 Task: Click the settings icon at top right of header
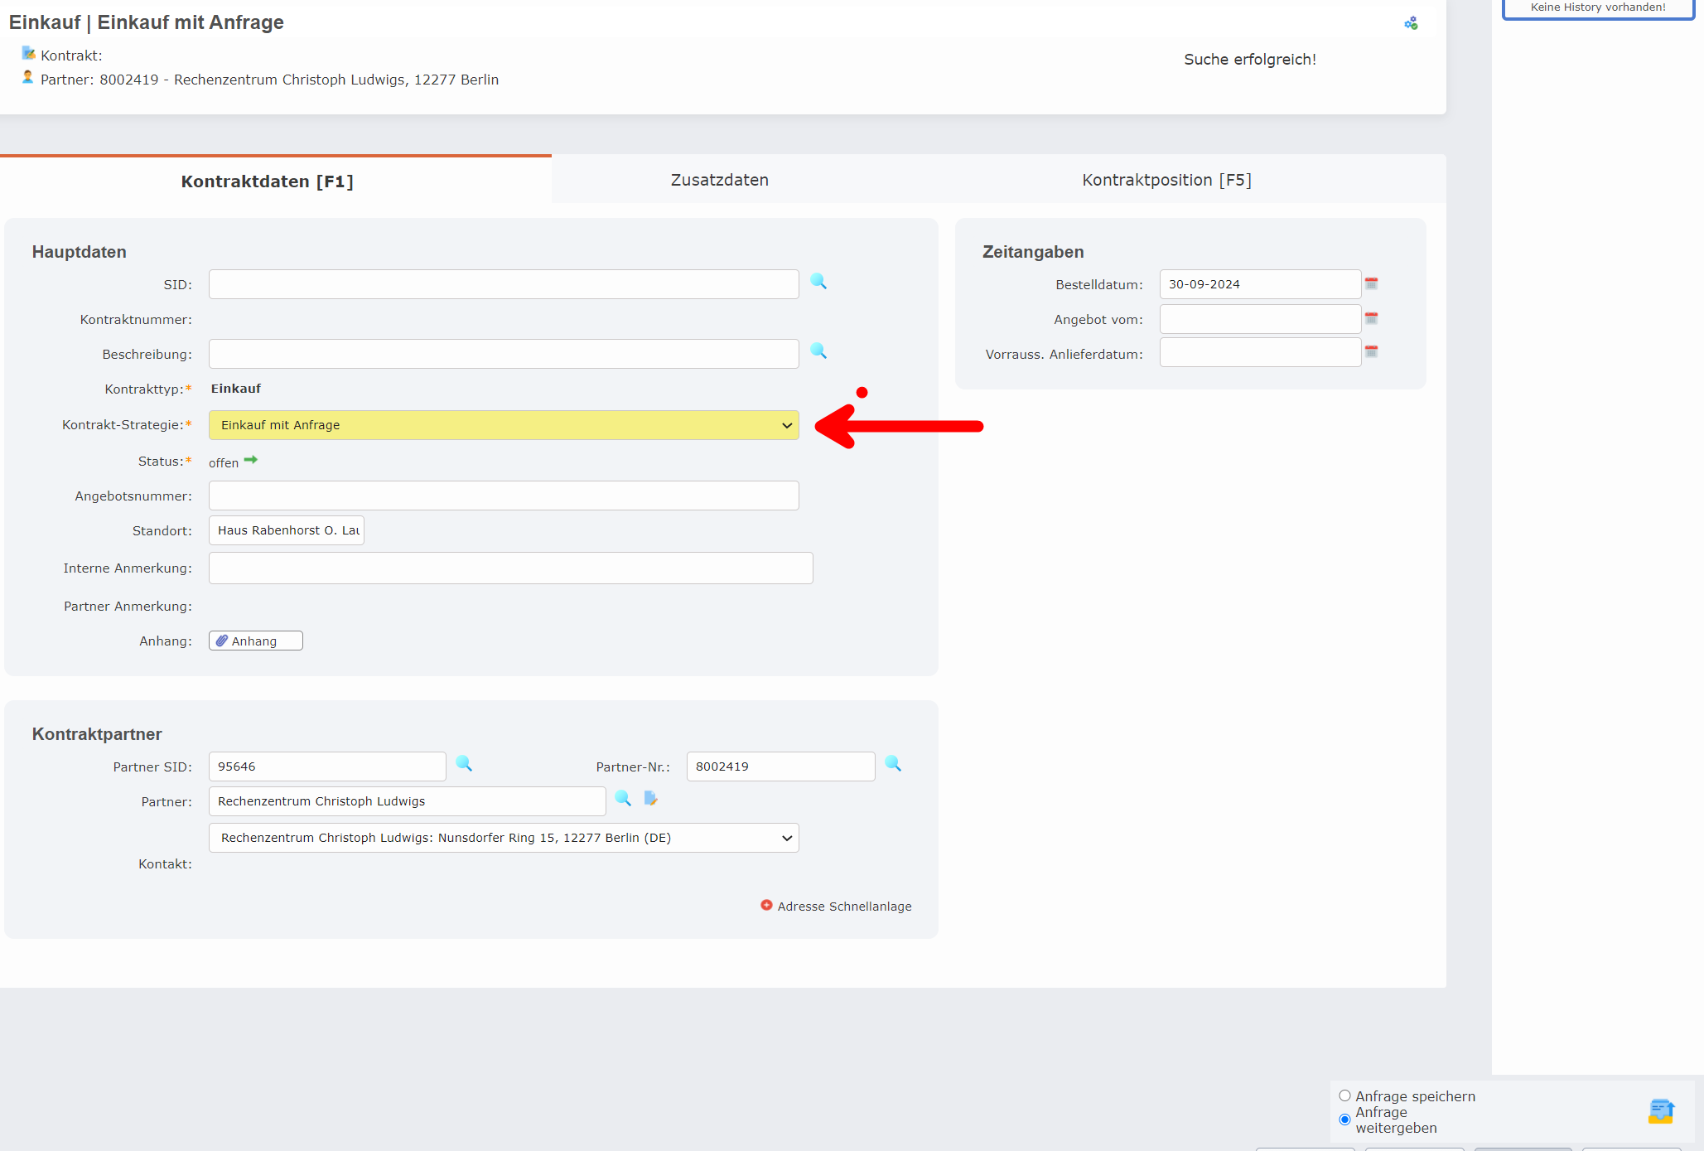click(x=1411, y=23)
